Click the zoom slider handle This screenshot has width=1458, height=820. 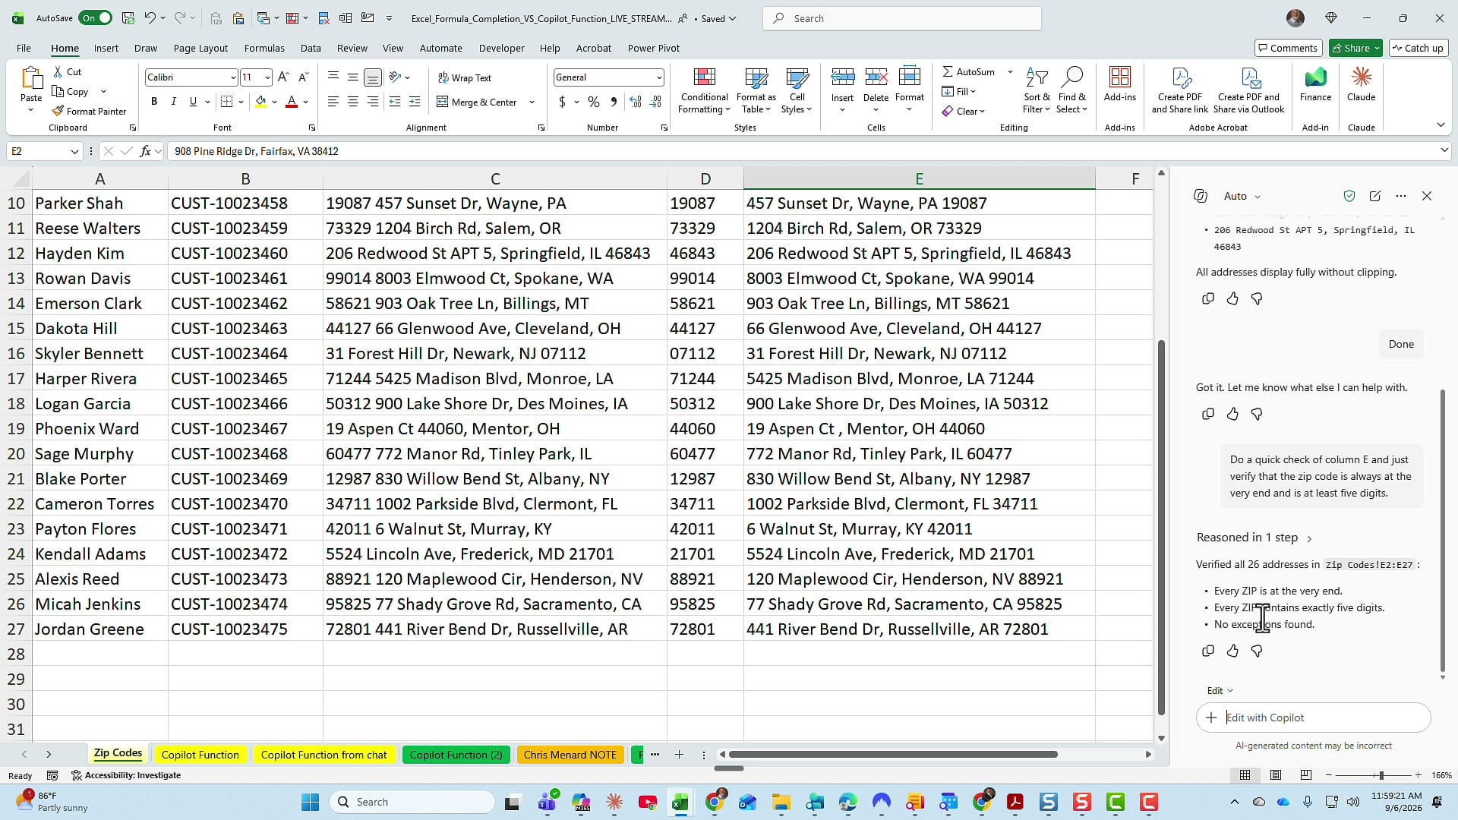(1381, 775)
